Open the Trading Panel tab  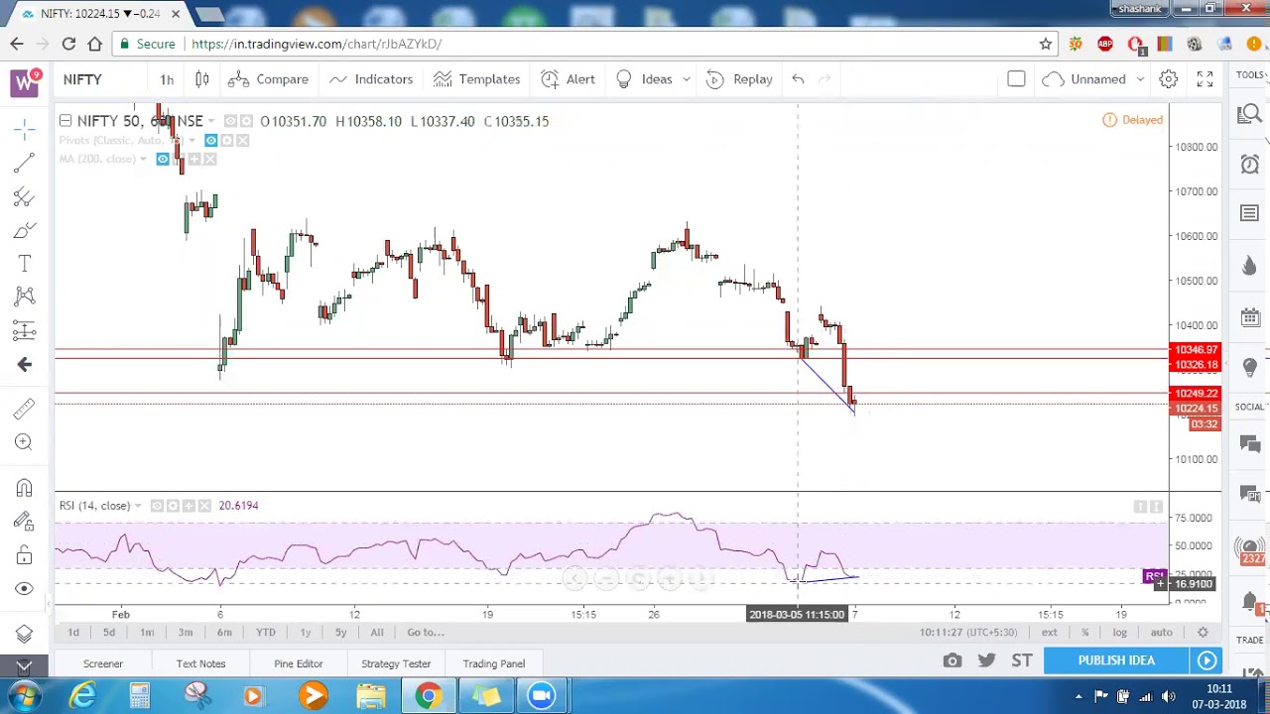494,663
